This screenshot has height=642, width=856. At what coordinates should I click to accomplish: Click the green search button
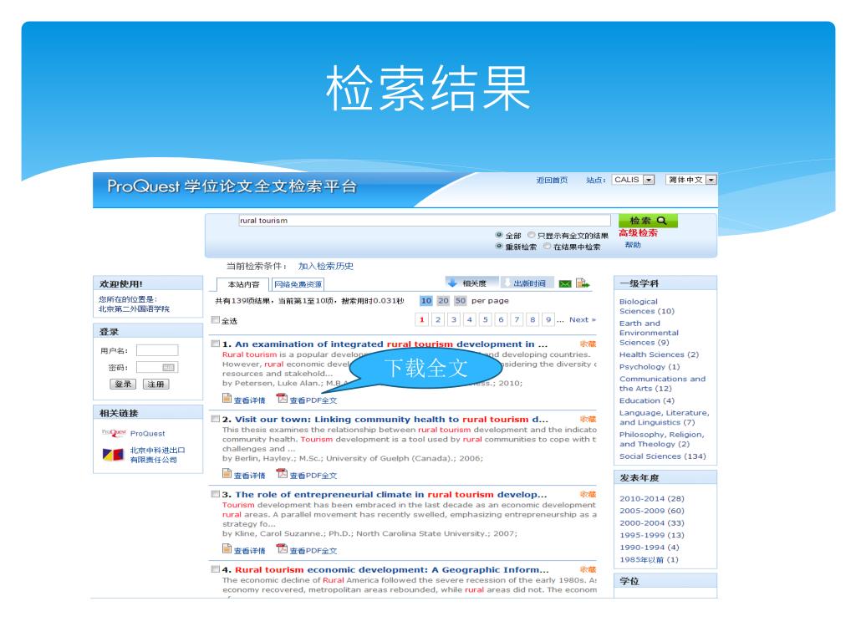(x=648, y=221)
